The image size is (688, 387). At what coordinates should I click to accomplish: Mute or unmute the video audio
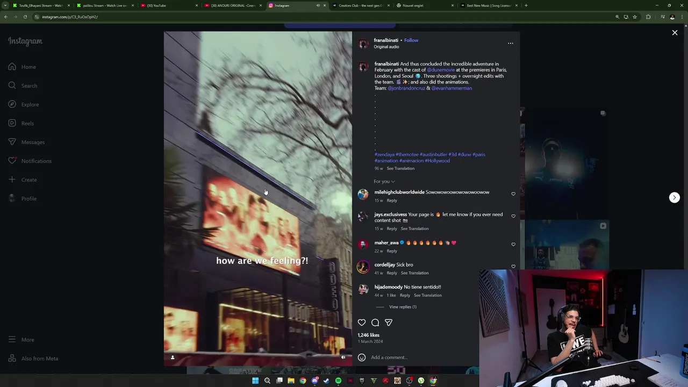(x=343, y=357)
